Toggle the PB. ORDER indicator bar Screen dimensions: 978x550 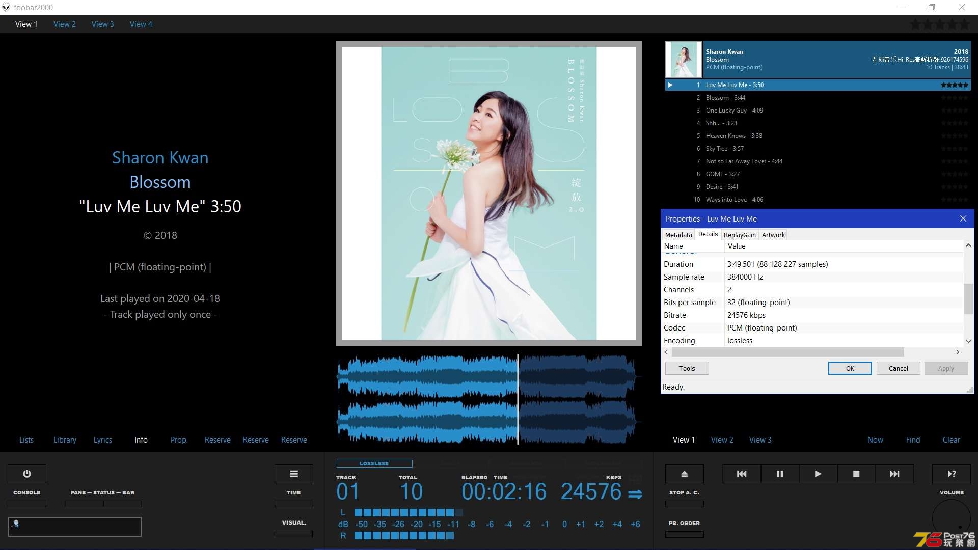685,534
